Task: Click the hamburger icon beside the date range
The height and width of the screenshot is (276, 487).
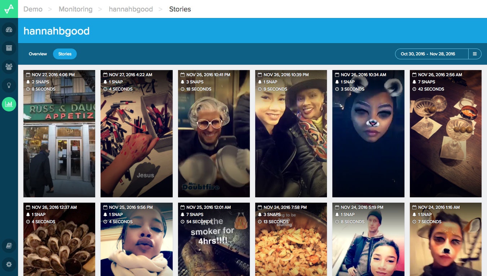Action: pos(475,54)
